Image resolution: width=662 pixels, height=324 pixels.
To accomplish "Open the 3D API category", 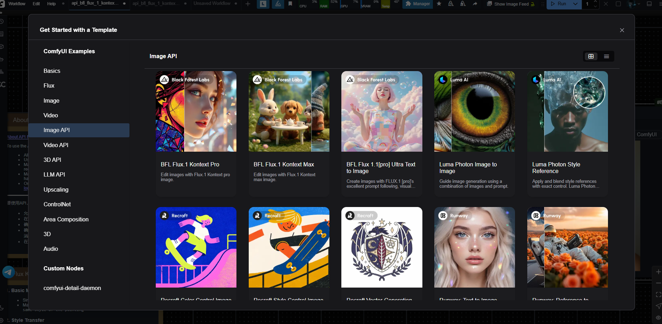I will (x=79, y=160).
